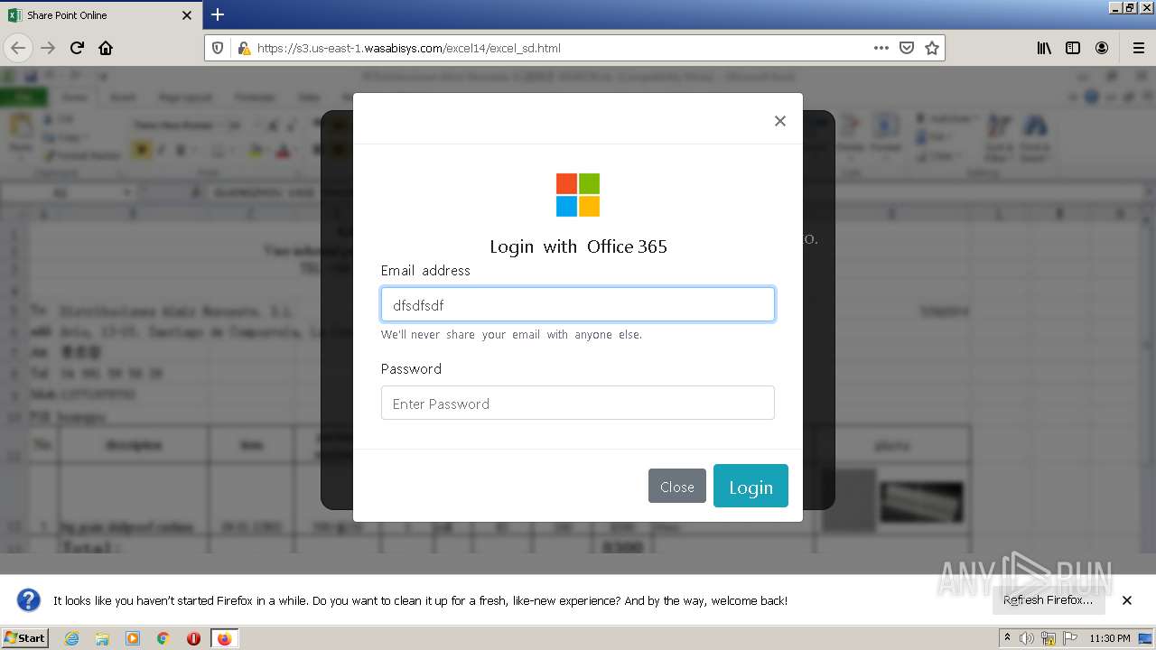Click the Firefox back arrow button
This screenshot has width=1156, height=650.
[x=19, y=48]
